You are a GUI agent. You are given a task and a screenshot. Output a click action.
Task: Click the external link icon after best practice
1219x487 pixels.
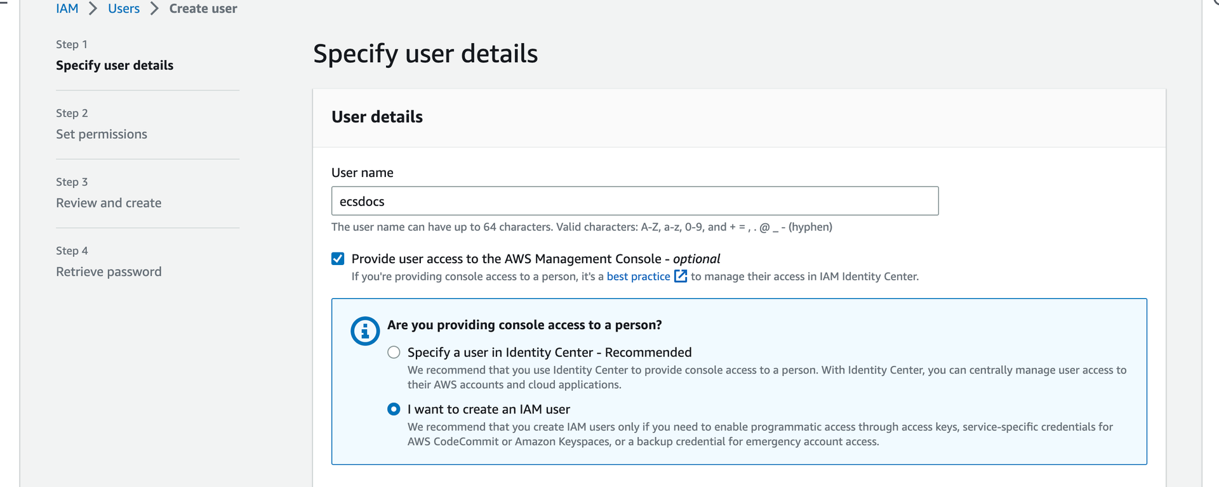coord(681,276)
